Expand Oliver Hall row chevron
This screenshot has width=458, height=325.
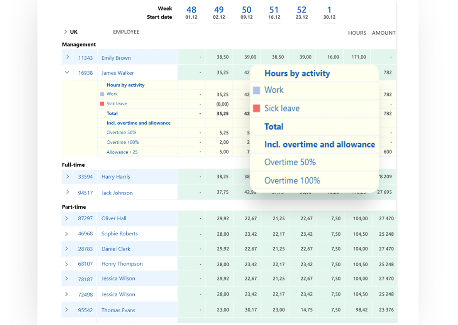(x=66, y=218)
